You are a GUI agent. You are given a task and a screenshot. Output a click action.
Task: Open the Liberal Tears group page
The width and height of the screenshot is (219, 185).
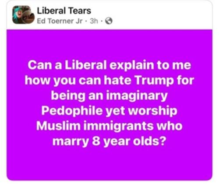click(64, 11)
